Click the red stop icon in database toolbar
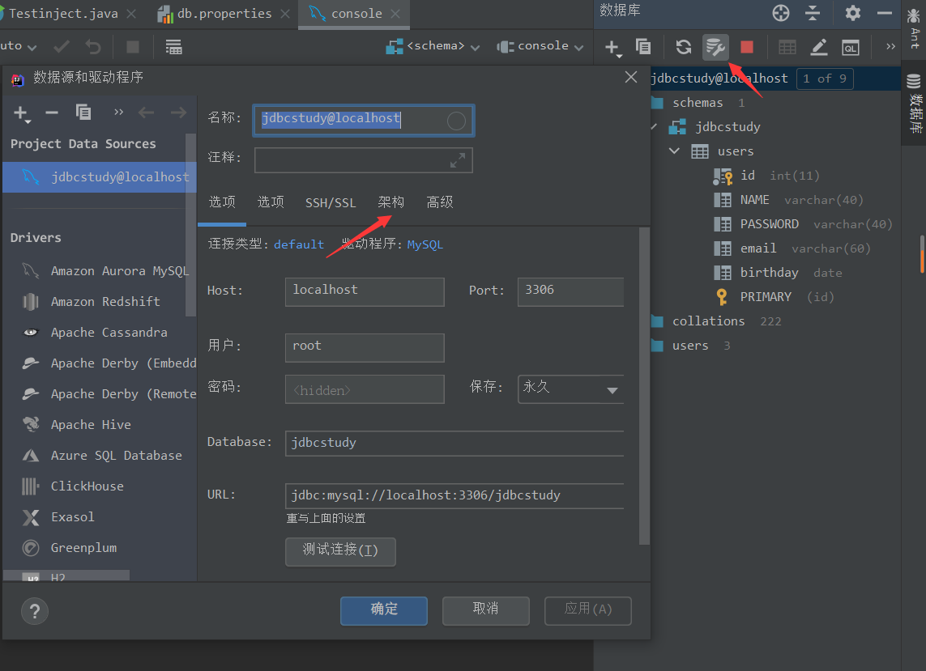Screen dimensions: 926x671 (746, 47)
